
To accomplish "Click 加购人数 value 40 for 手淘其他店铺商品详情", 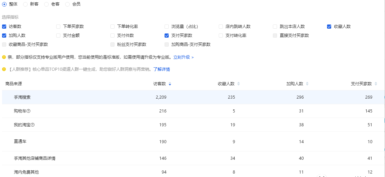I will [x=301, y=158].
